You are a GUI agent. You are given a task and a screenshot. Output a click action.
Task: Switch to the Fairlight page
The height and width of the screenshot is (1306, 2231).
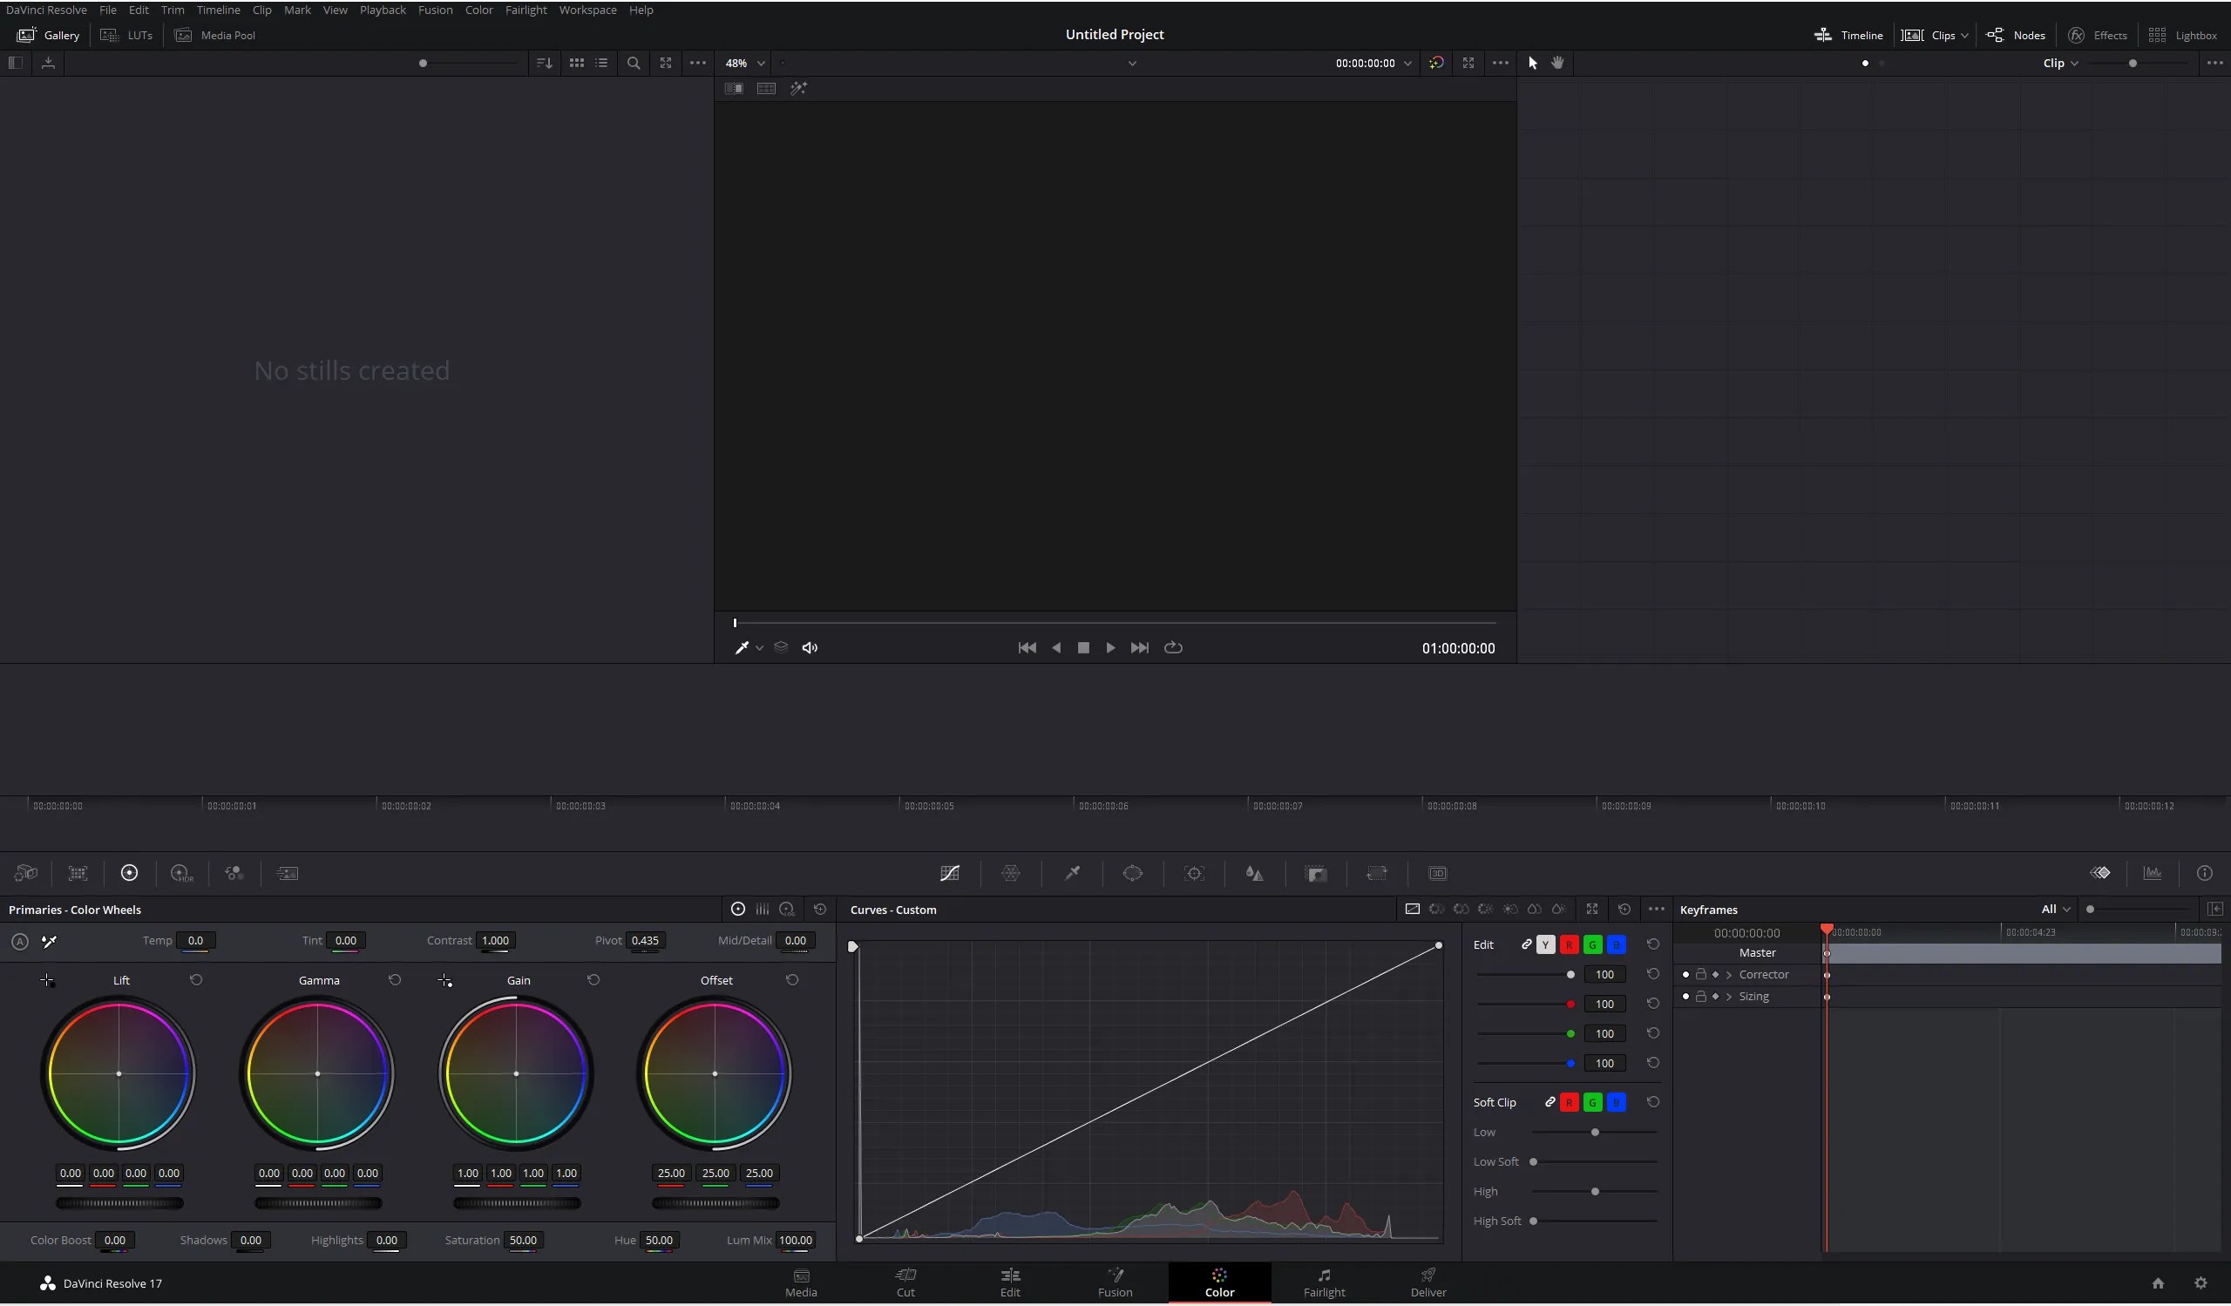coord(1323,1283)
